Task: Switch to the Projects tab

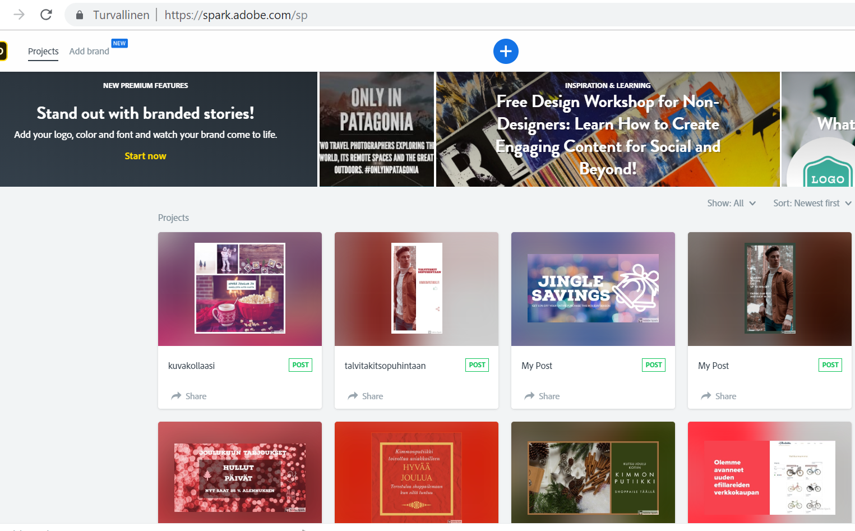Action: tap(43, 51)
